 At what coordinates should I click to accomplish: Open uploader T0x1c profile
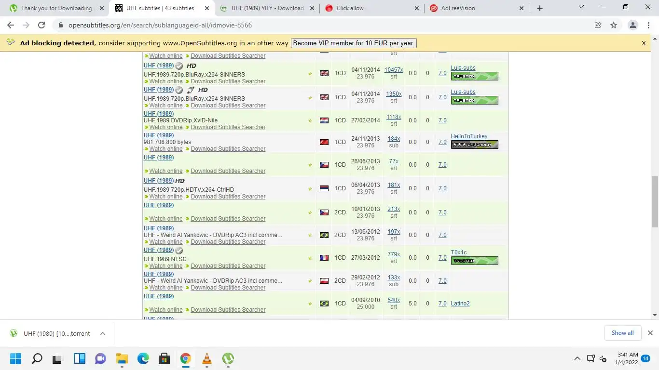tap(459, 252)
